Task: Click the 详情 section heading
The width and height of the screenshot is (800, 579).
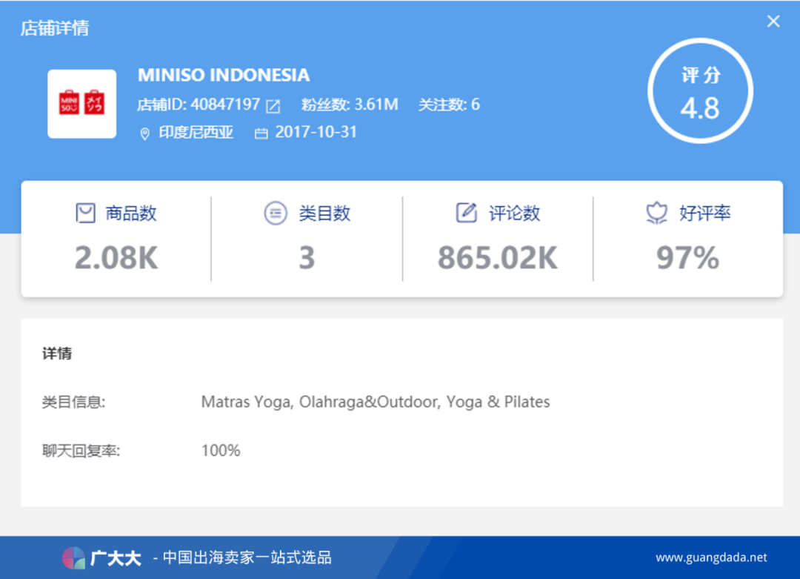Action: coord(57,354)
